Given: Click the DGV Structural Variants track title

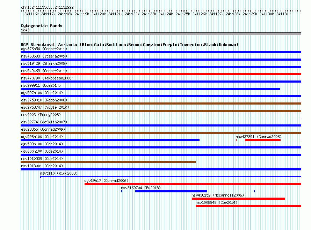Looking at the screenshot, I should (129, 45).
